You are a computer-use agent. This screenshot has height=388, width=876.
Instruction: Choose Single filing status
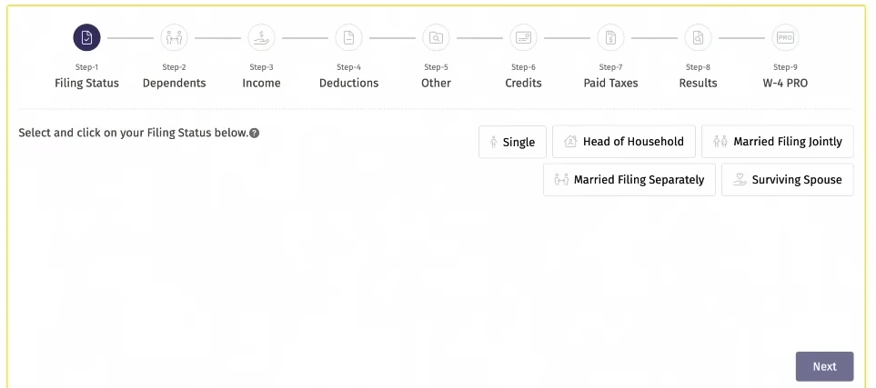pos(512,142)
